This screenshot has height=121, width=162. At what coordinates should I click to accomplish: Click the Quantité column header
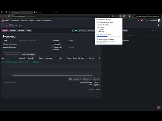tap(22, 58)
